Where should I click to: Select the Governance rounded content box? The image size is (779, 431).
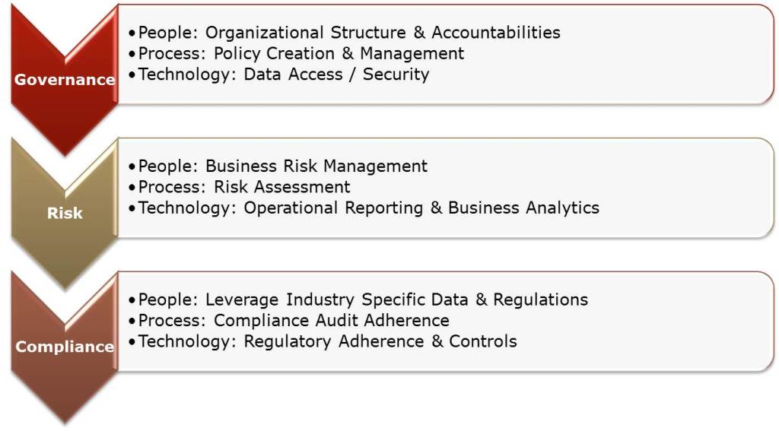[x=446, y=54]
